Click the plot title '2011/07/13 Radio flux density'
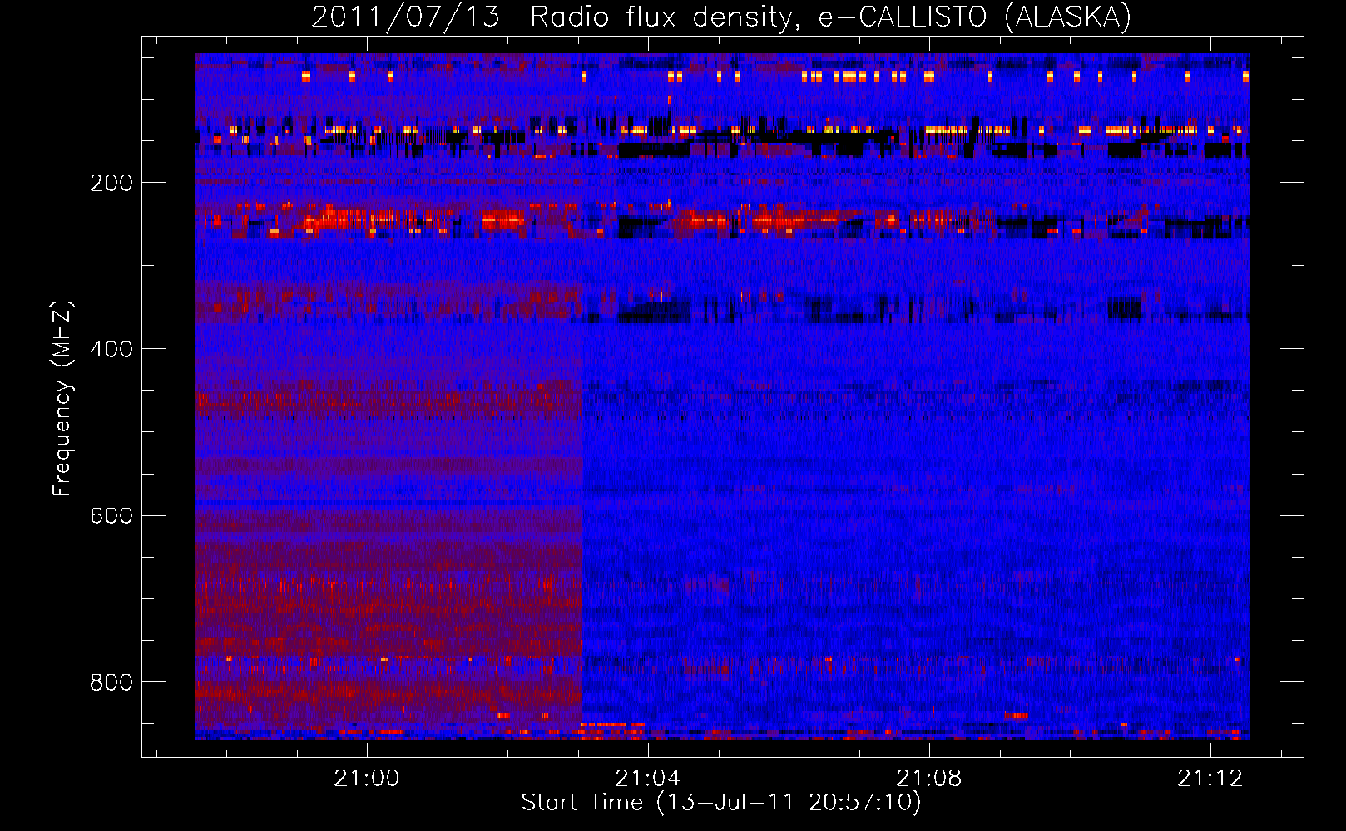The width and height of the screenshot is (1346, 831). [x=721, y=17]
